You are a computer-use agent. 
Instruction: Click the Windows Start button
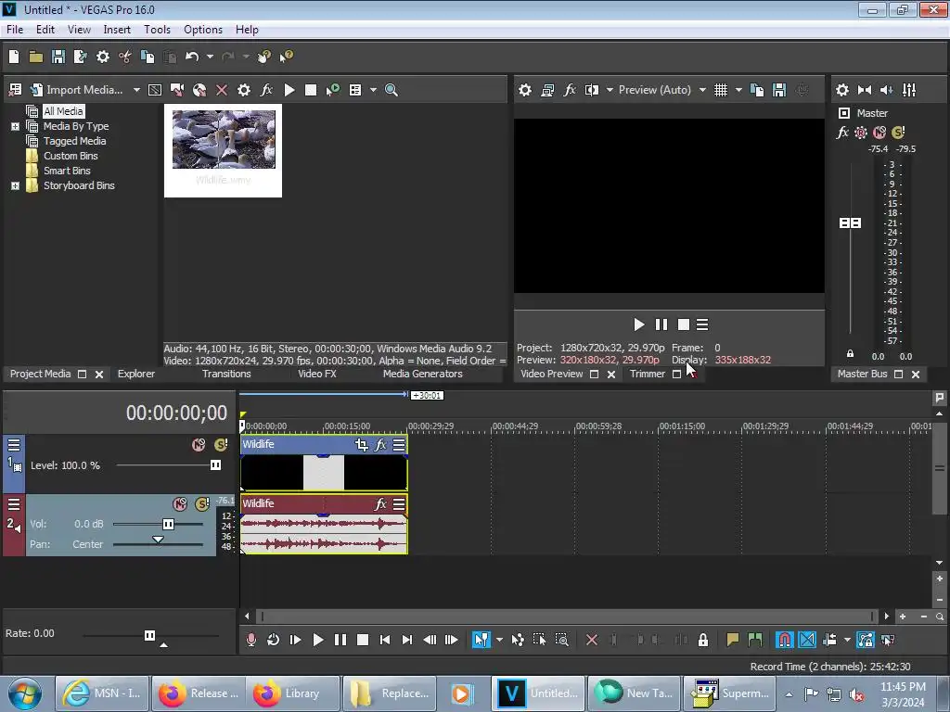click(25, 693)
